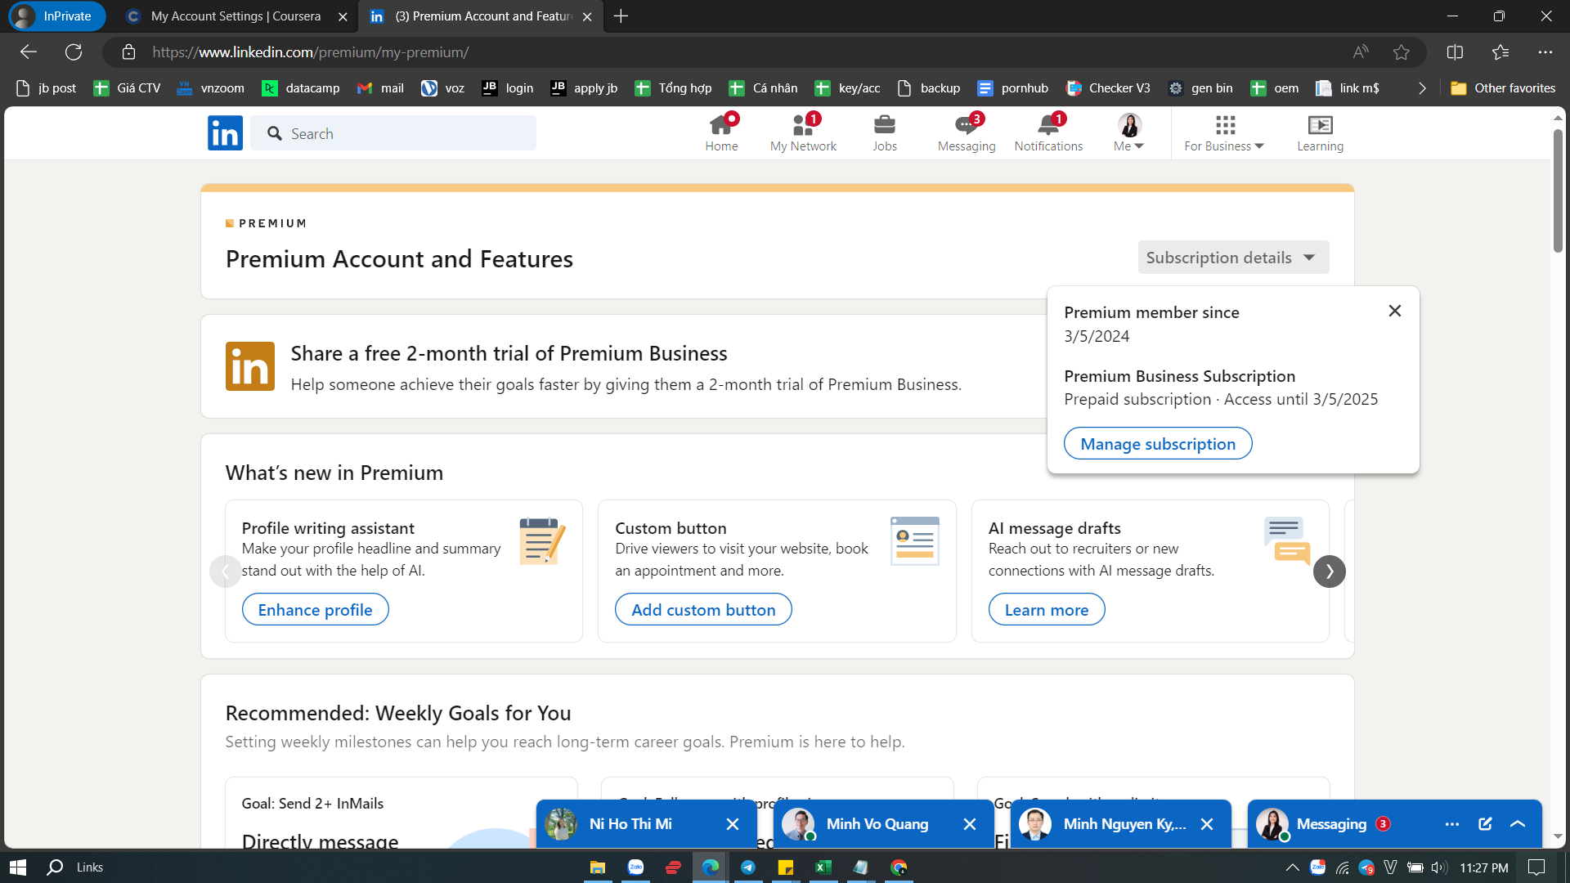Open the Checker V3 bookmark
Image resolution: width=1570 pixels, height=883 pixels.
[1109, 88]
